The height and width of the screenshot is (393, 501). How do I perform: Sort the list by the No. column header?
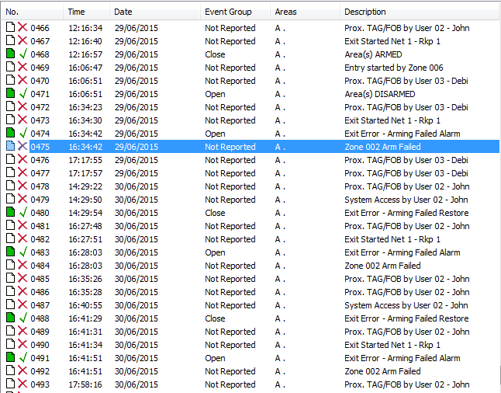point(31,12)
